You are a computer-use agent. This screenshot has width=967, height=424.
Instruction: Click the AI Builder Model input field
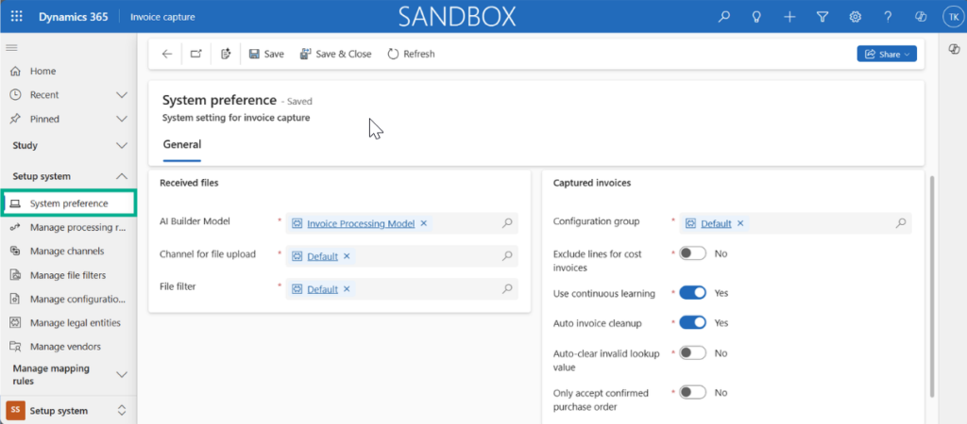[401, 223]
